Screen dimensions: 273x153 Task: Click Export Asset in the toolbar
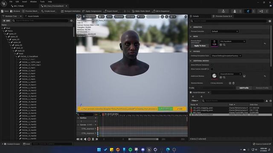[111, 11]
